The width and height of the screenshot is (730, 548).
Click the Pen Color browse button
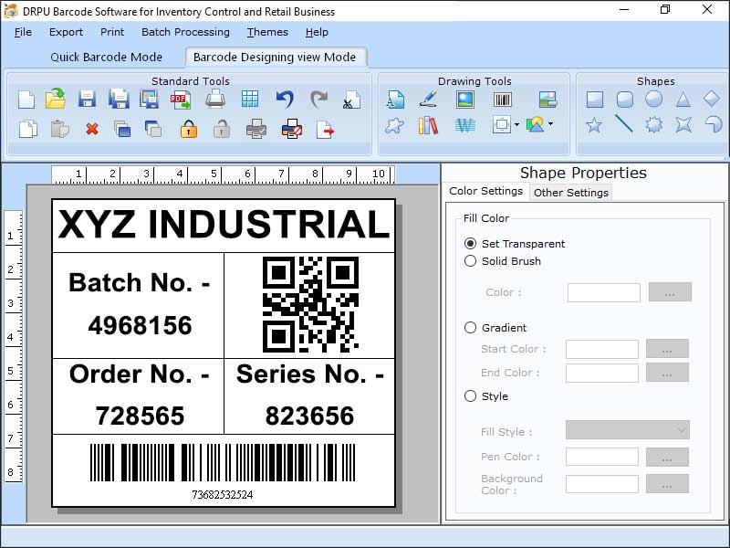point(667,457)
